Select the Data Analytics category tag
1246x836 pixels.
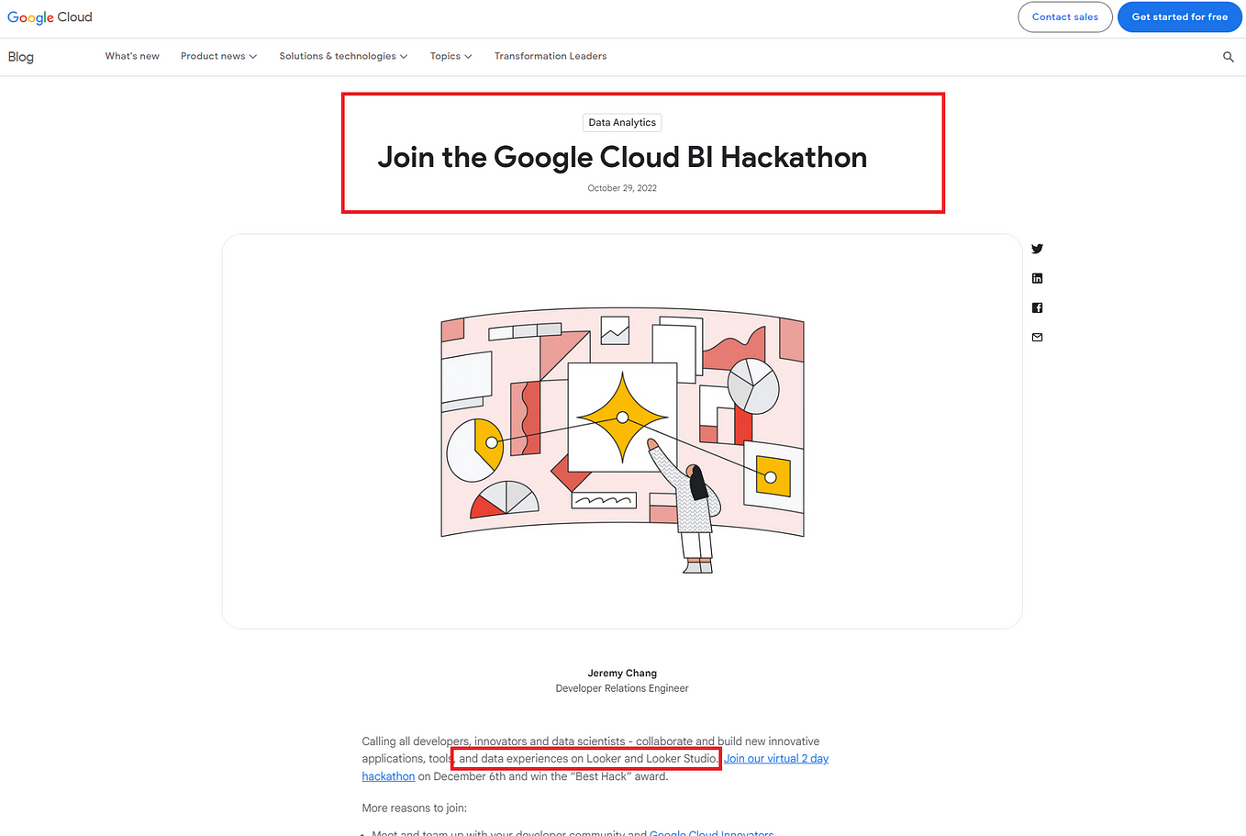(x=622, y=122)
